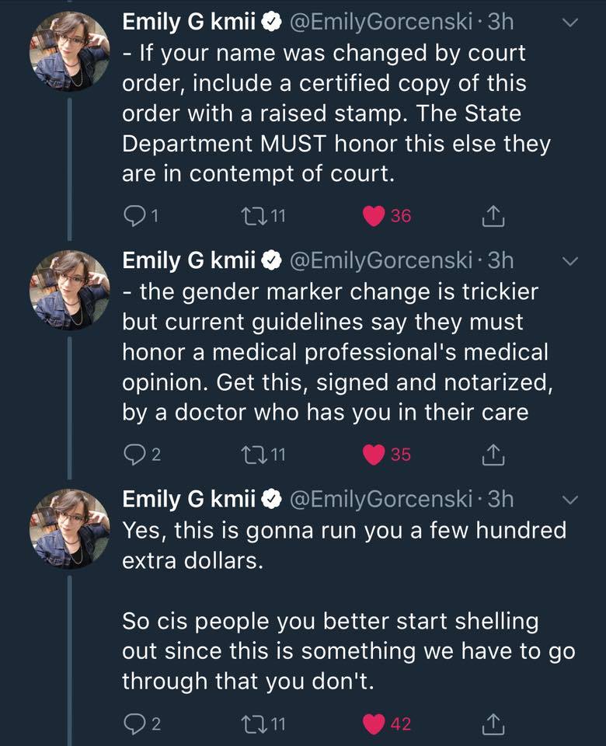
Task: Share the 'few hundred extra dollars' tweet
Action: click(493, 724)
